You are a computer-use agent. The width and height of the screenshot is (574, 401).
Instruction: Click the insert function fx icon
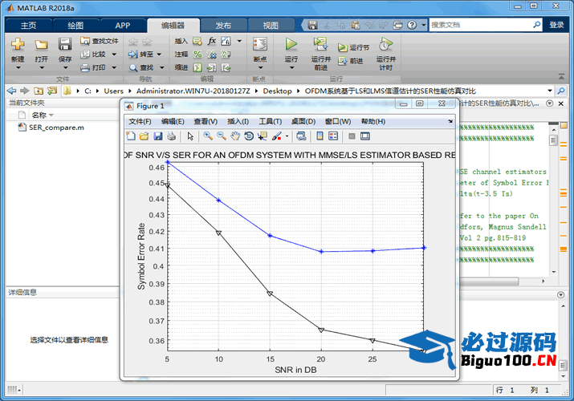click(211, 41)
